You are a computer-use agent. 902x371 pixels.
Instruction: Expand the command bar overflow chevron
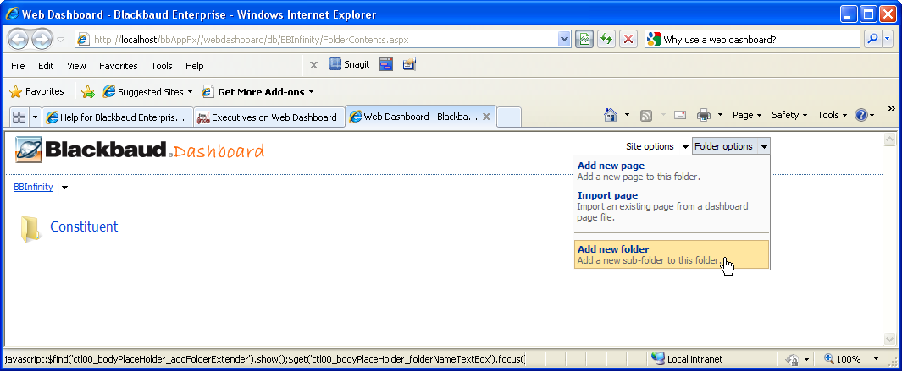pyautogui.click(x=892, y=108)
